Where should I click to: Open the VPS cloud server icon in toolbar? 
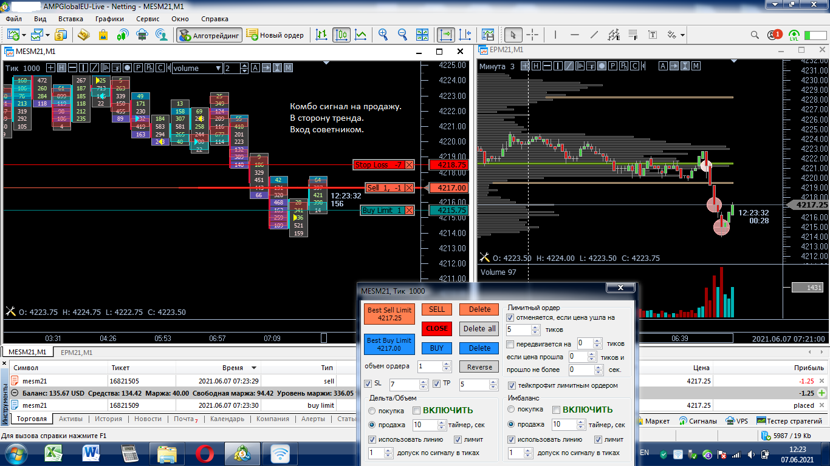pyautogui.click(x=142, y=35)
